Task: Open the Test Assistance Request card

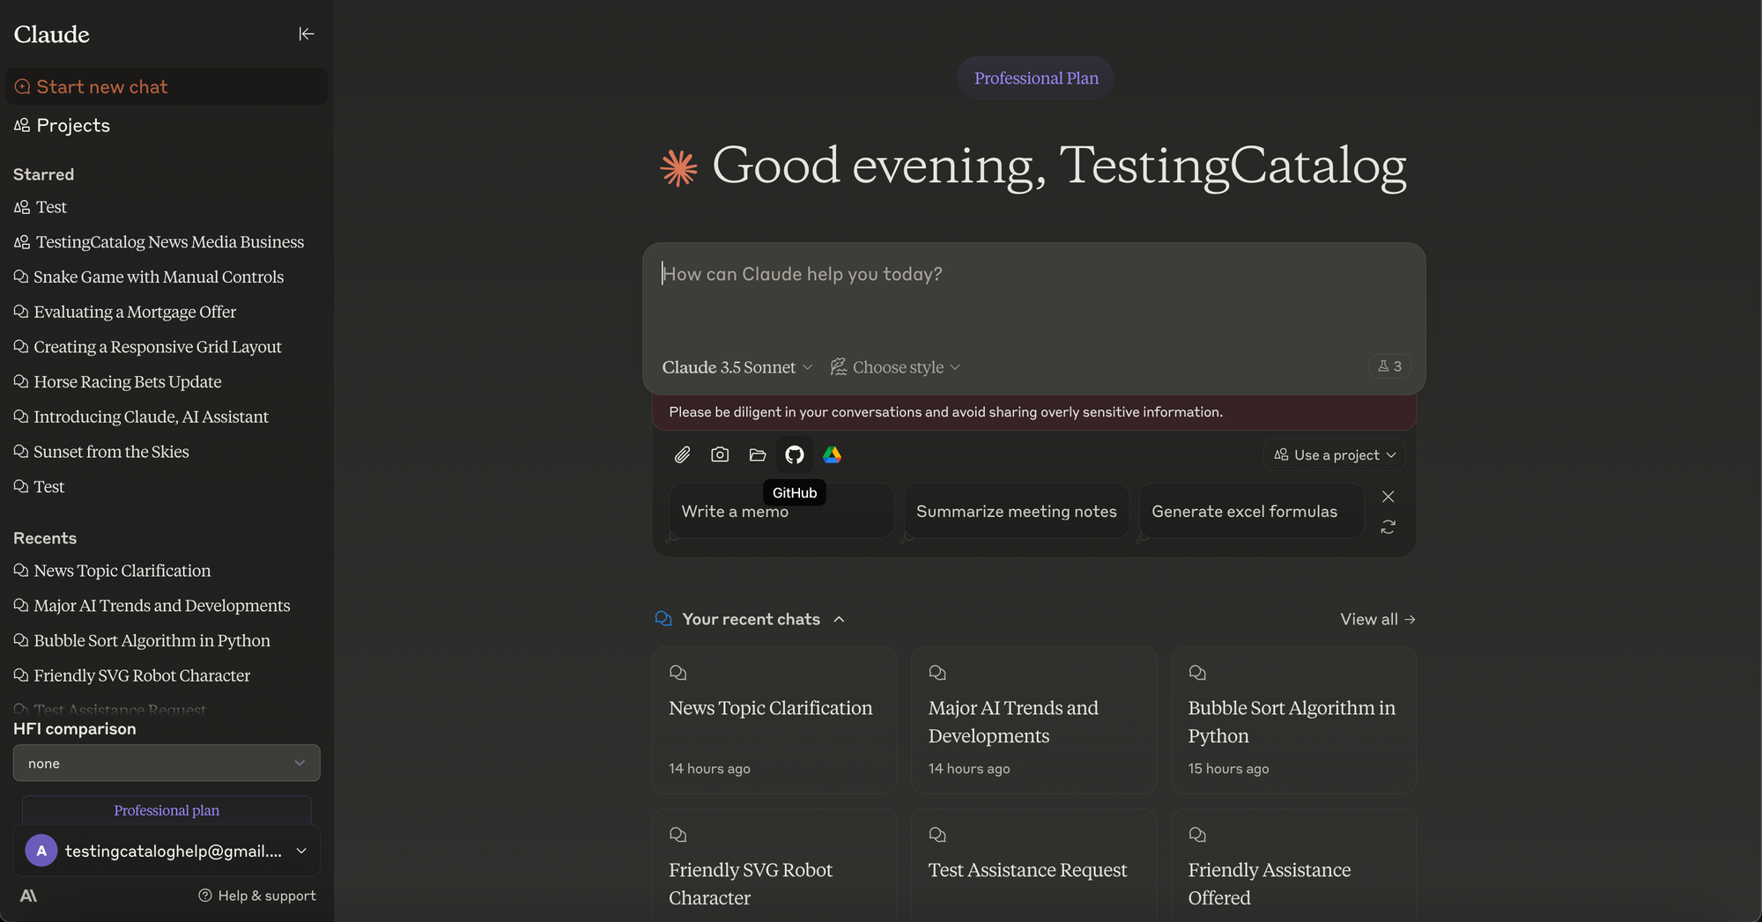Action: coord(1034,866)
